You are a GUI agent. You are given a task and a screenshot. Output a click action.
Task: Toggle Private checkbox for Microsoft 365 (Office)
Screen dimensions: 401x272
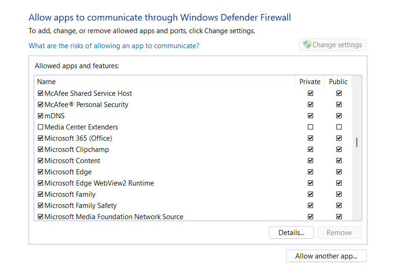point(311,138)
